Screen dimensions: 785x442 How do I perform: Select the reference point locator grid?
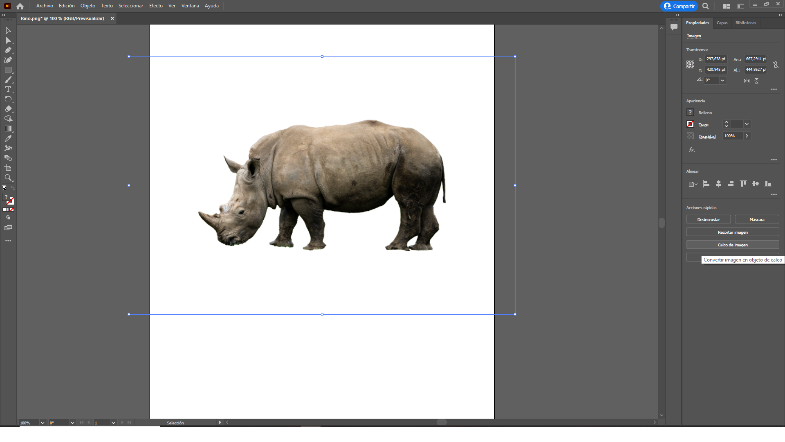click(x=690, y=64)
